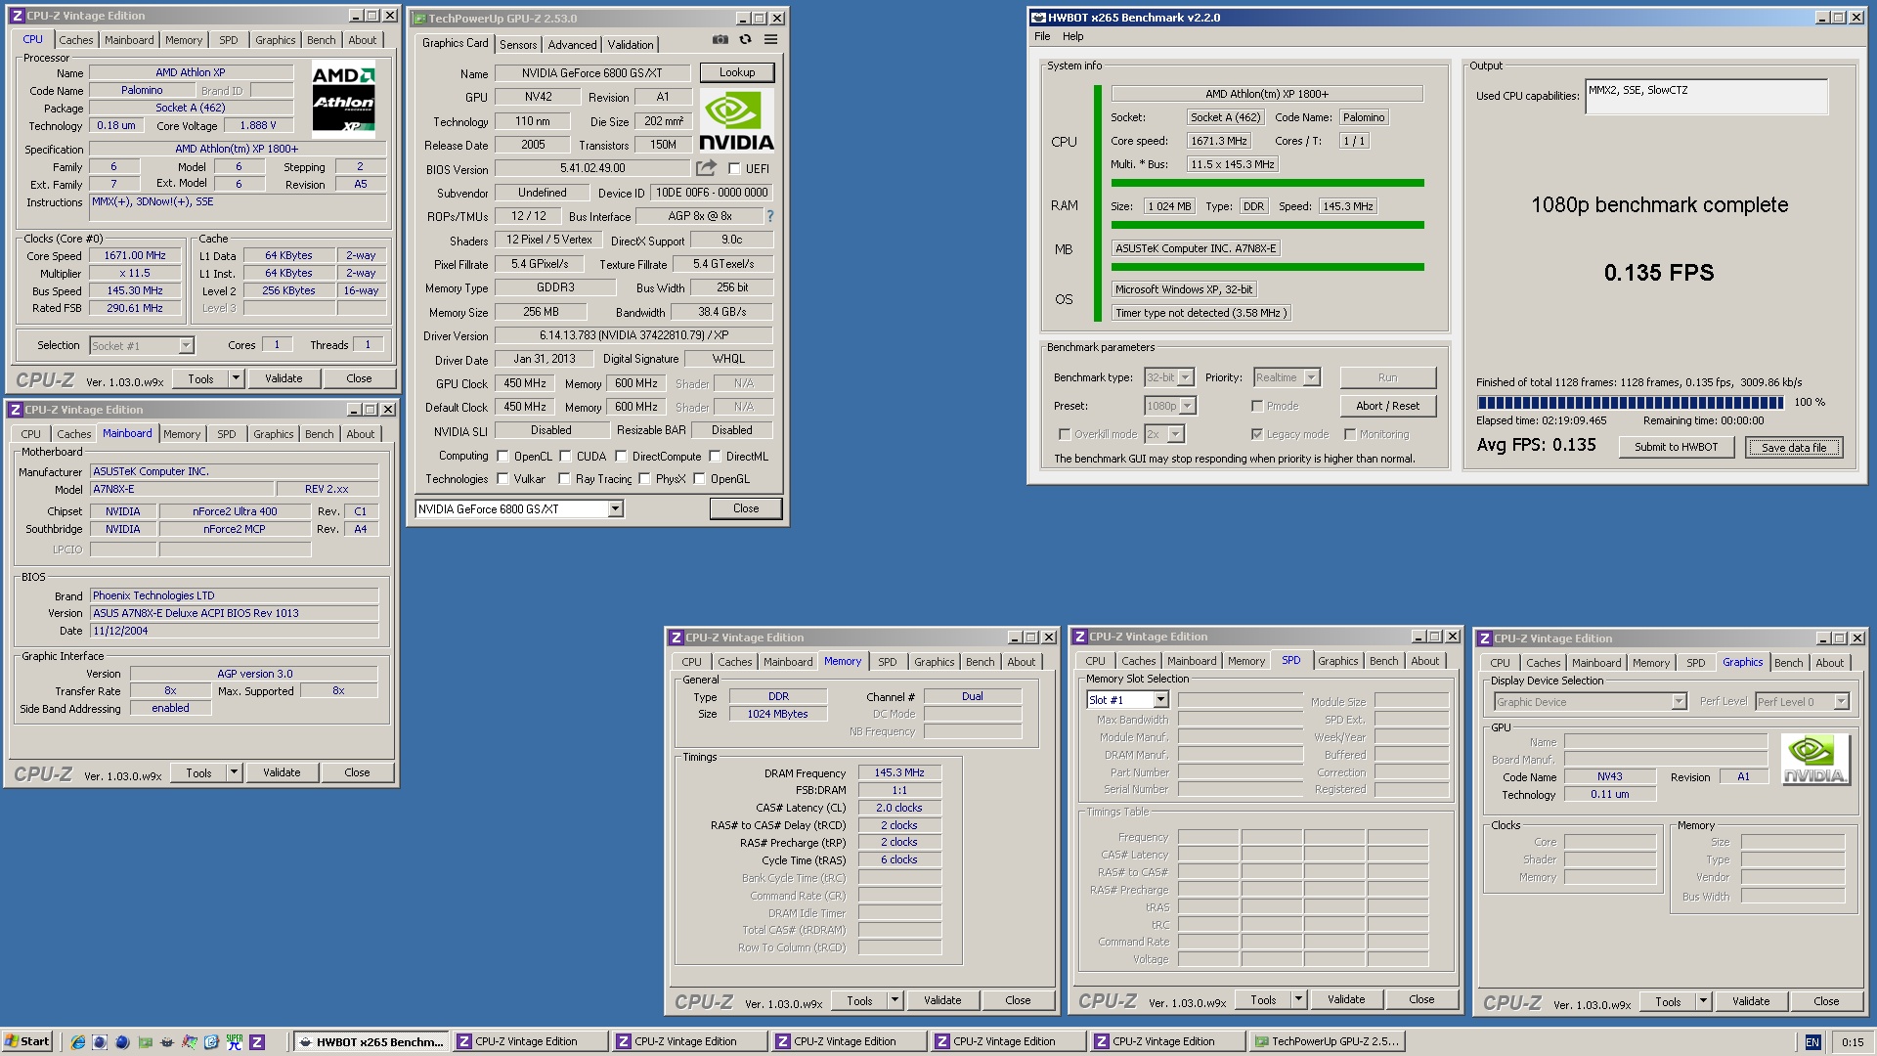Click the CPU-Z SPD window title bar icon

[x=1080, y=637]
